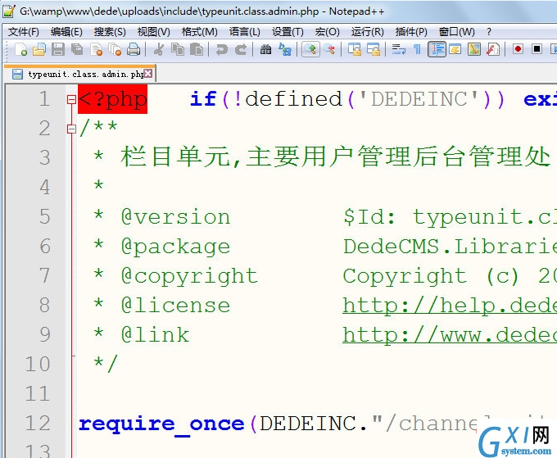
Task: Click the require_once keyword on line 12
Action: pyautogui.click(x=161, y=424)
